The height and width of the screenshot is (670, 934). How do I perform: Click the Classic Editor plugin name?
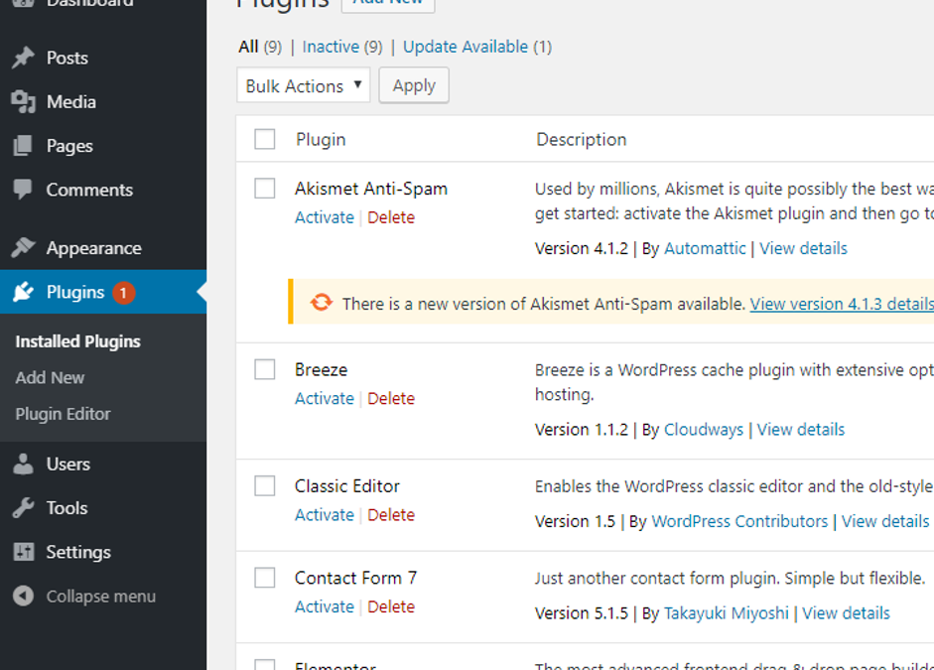point(347,486)
